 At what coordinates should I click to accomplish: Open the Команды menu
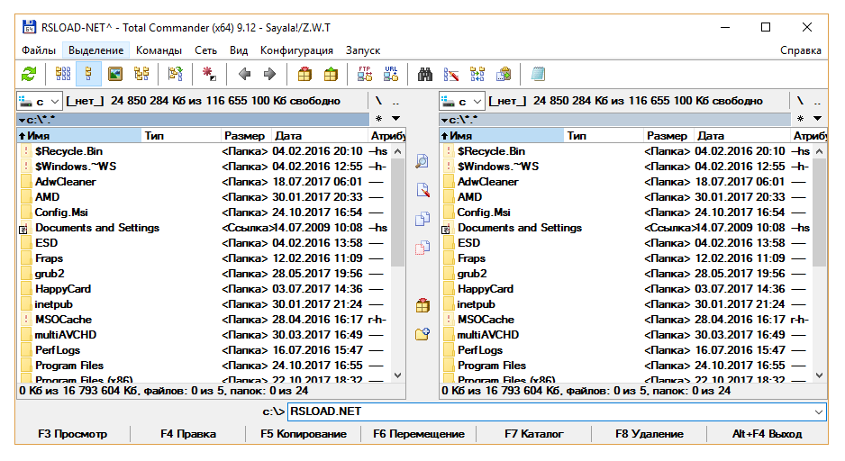click(x=159, y=50)
